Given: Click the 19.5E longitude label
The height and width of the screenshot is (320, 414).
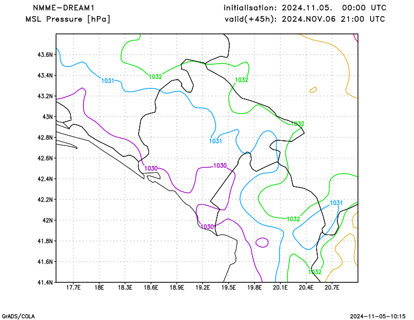Looking at the screenshot, I should coord(229,288).
